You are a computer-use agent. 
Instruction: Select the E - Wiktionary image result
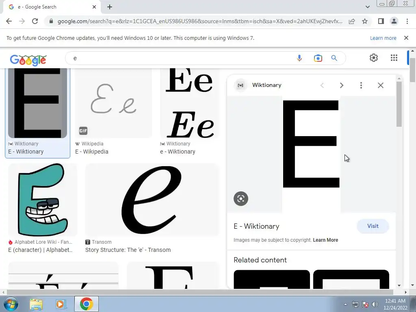coord(37,103)
